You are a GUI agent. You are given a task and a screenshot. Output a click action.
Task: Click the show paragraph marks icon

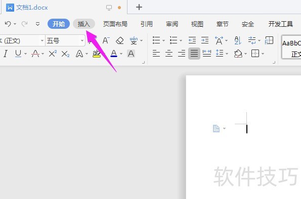(251, 40)
